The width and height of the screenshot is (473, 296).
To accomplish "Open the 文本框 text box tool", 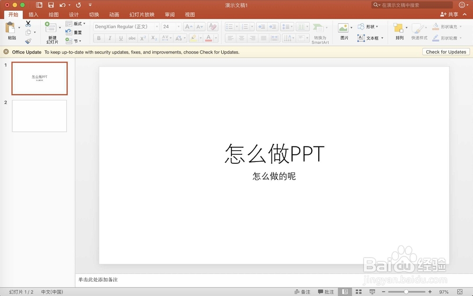I will pos(371,38).
